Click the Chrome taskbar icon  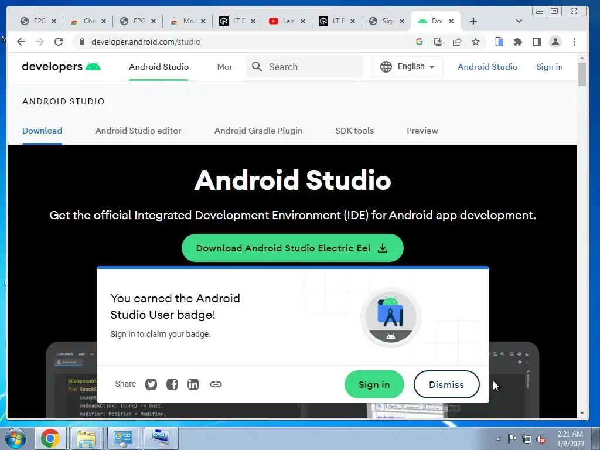50,438
